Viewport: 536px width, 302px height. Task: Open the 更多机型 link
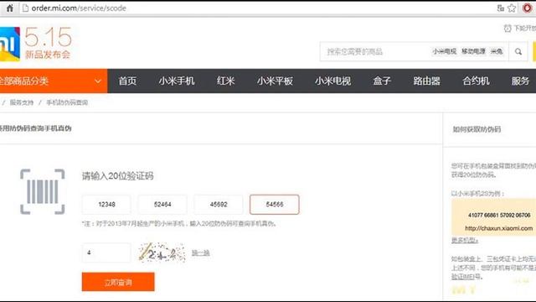[465, 241]
